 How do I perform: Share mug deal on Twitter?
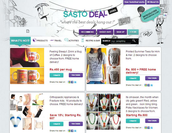pyautogui.click(x=75, y=82)
